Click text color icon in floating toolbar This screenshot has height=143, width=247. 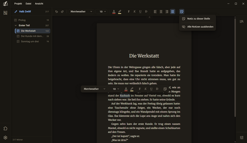coord(126,89)
